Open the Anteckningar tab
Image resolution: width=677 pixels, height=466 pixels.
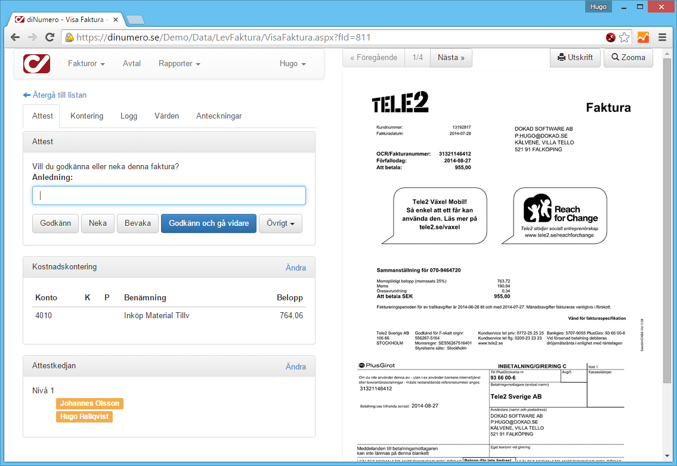pyautogui.click(x=219, y=116)
